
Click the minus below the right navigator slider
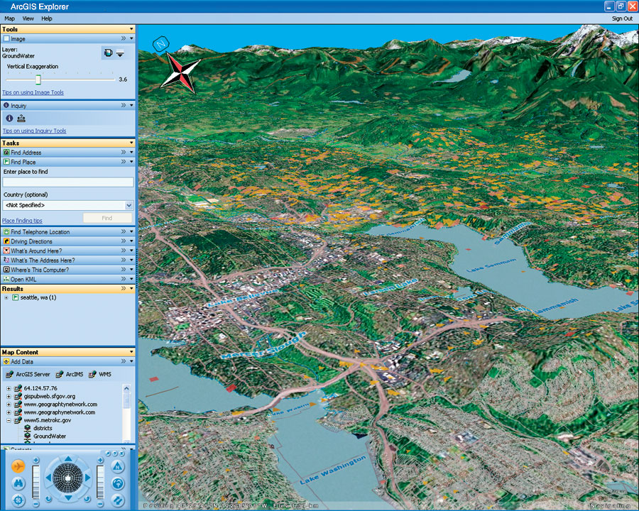(x=100, y=504)
